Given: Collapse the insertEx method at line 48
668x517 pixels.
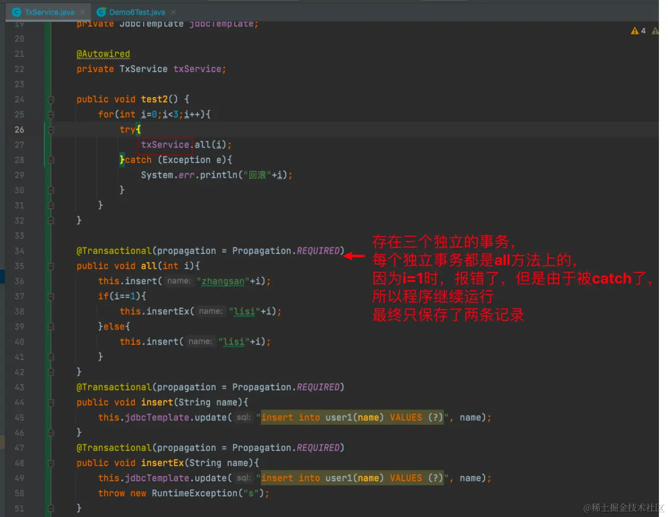Looking at the screenshot, I should tap(51, 463).
